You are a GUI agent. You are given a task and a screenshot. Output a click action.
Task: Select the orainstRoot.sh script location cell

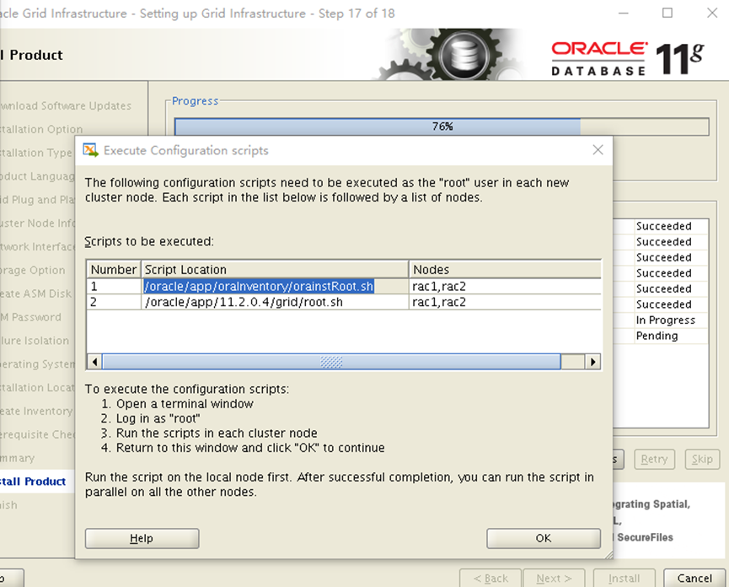tap(275, 286)
